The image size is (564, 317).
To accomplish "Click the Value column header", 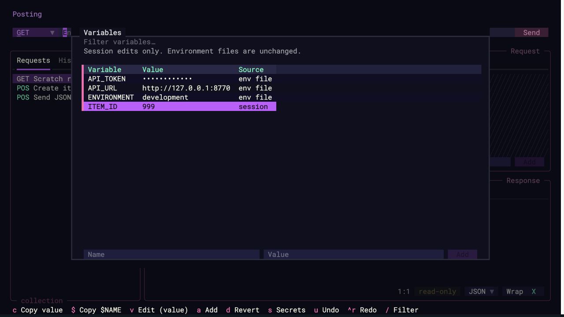I will [152, 70].
